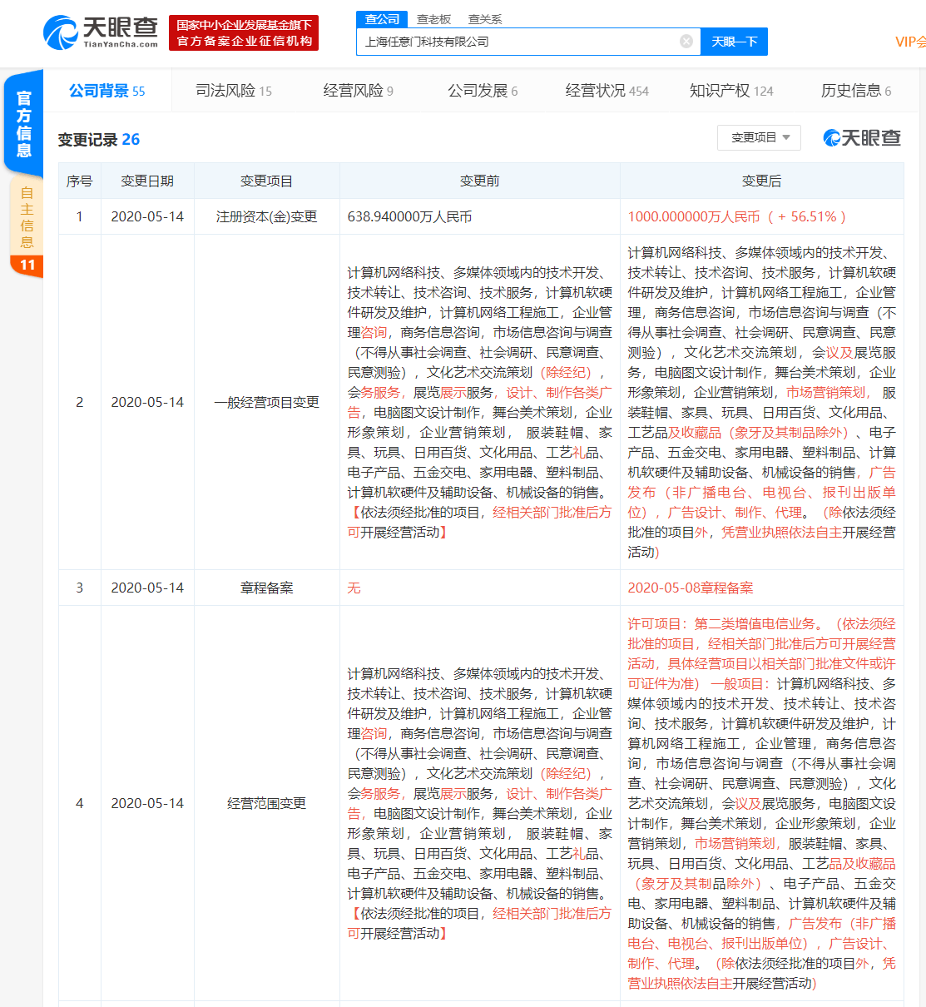Click the red government credit agency badge
This screenshot has width=926, height=1007.
[x=244, y=33]
